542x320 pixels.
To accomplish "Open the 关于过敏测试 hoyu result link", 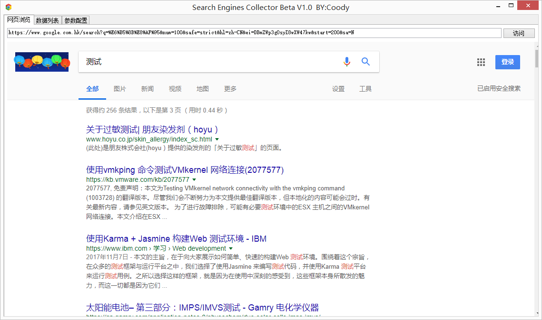I will (x=152, y=130).
